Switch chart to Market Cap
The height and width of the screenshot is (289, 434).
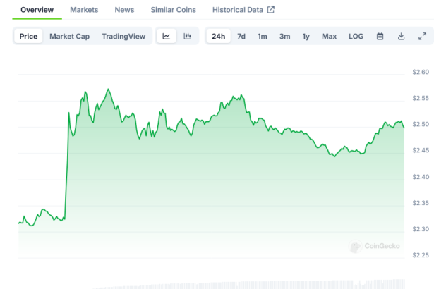tap(69, 36)
